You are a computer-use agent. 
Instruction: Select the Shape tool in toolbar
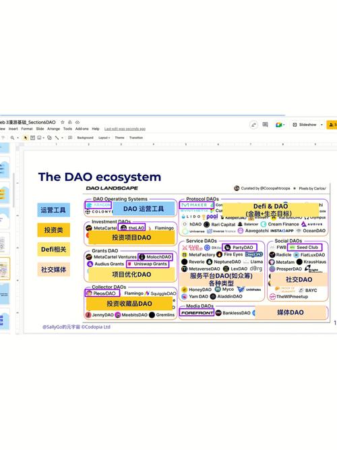49,138
